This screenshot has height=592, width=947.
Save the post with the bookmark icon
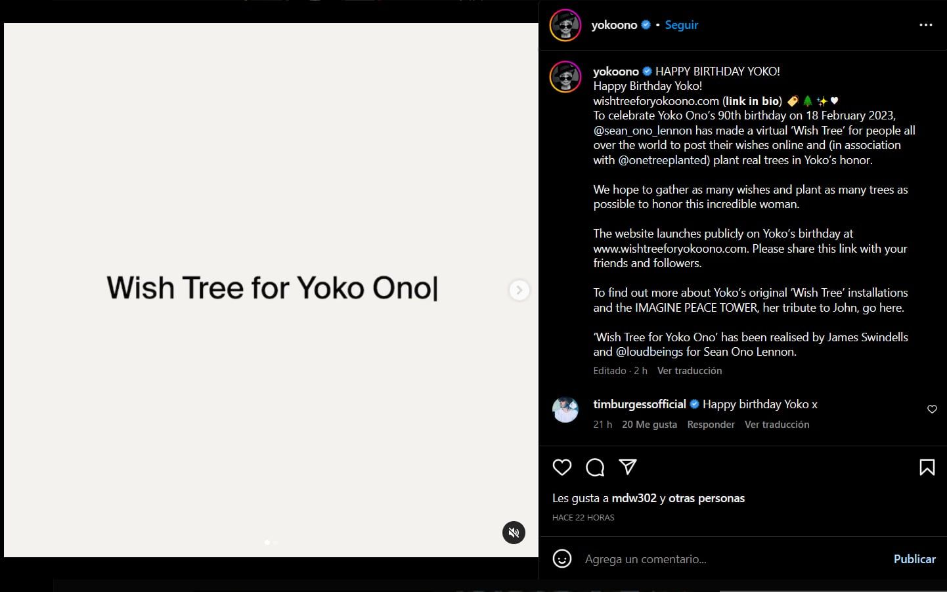click(x=927, y=467)
